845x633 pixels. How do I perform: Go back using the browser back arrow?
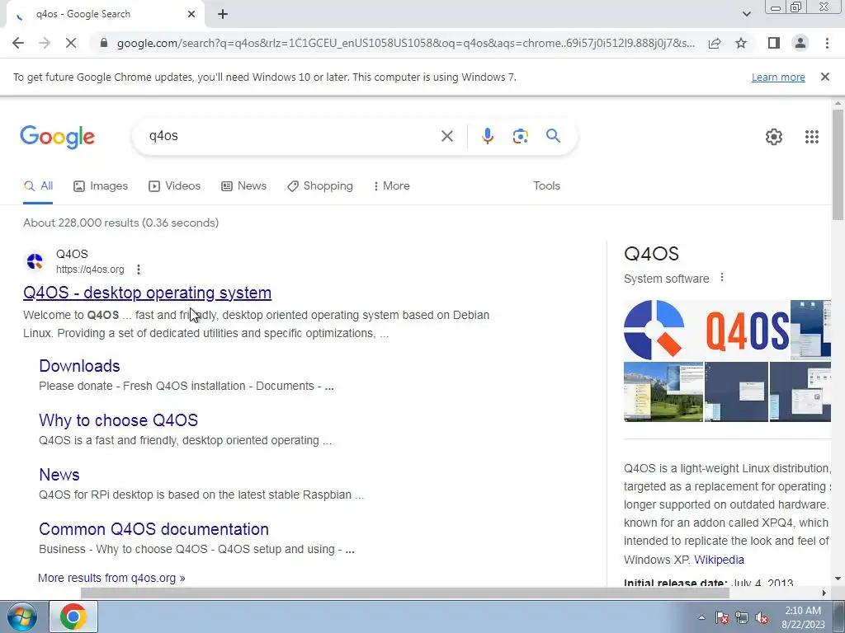click(x=18, y=43)
